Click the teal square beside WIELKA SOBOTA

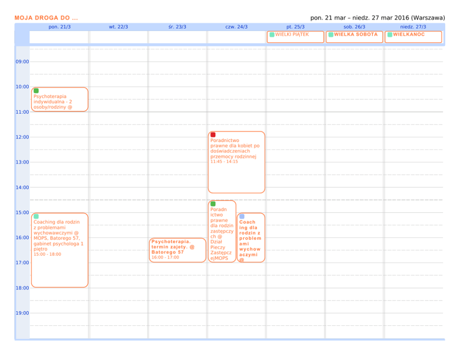coord(331,35)
